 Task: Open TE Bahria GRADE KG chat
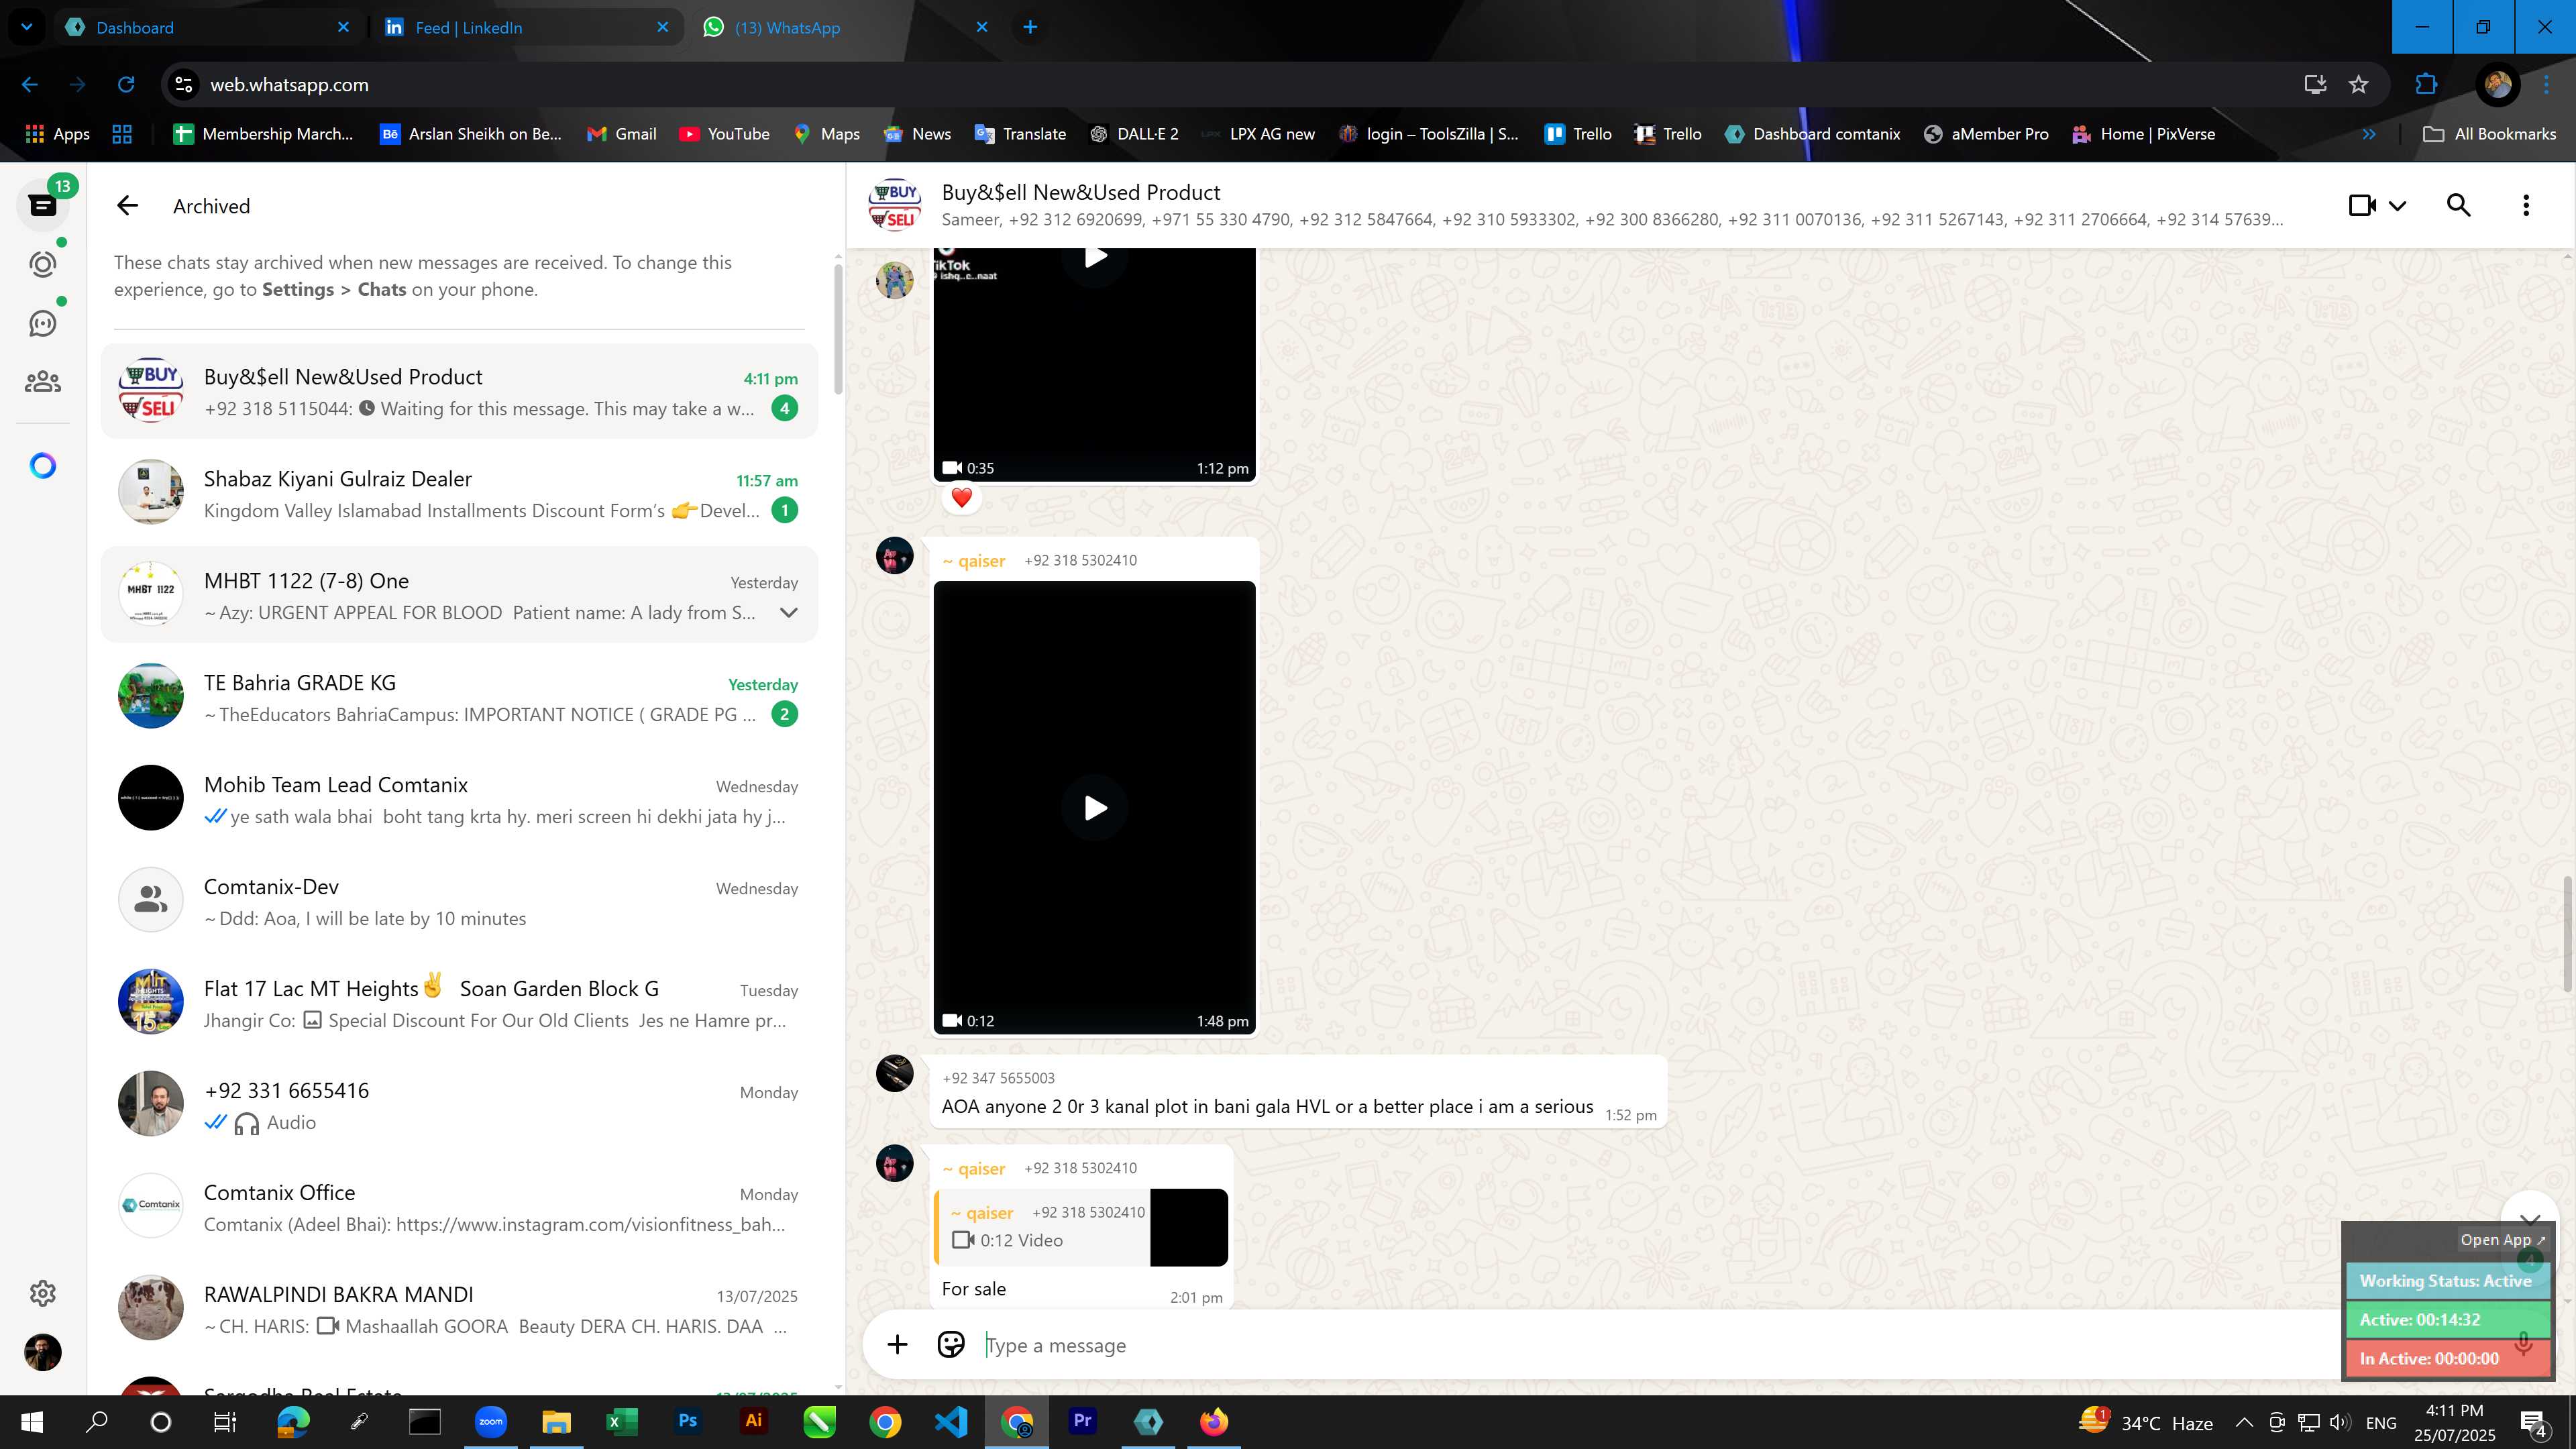pyautogui.click(x=459, y=698)
